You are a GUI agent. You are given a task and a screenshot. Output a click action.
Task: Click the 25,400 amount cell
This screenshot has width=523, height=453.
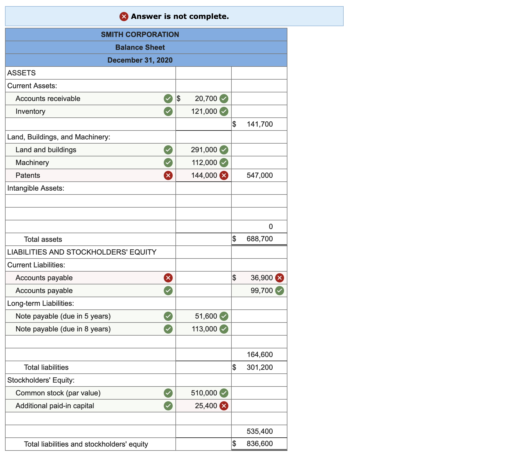click(204, 406)
